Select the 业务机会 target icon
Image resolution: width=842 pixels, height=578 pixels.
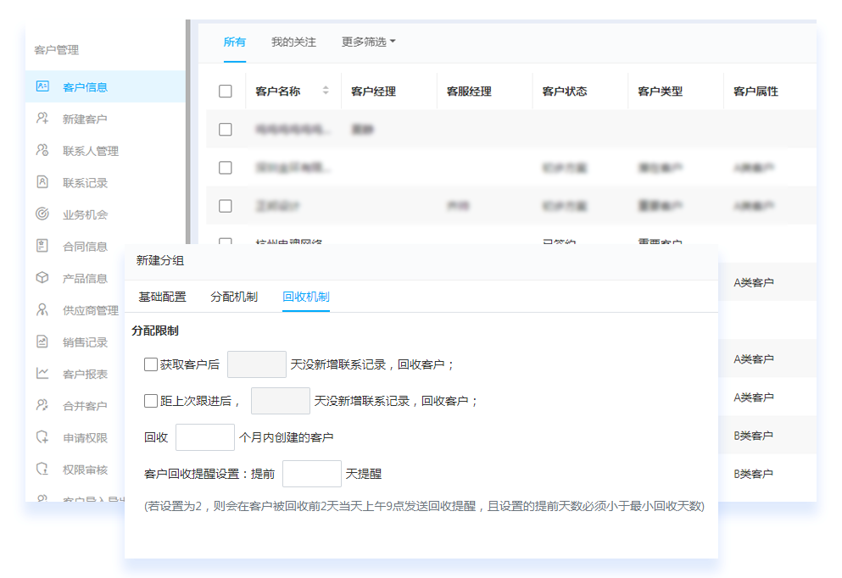(42, 214)
